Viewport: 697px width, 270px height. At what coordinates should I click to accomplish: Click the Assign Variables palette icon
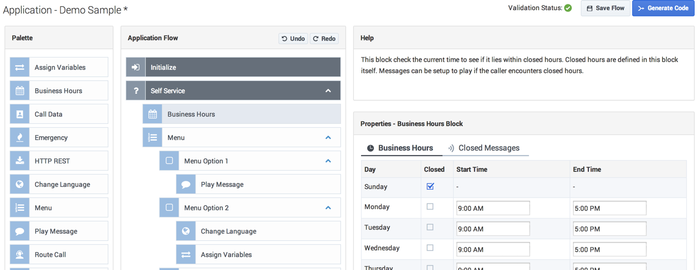20,67
